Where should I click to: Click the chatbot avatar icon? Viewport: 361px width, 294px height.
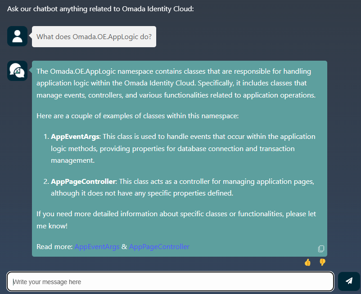coord(17,71)
